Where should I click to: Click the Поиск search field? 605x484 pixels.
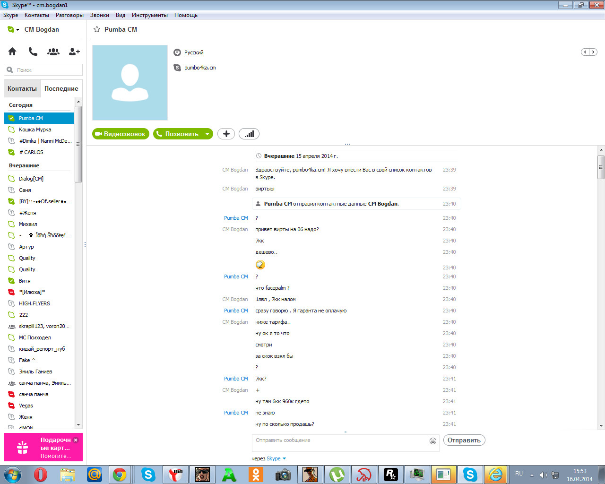43,70
